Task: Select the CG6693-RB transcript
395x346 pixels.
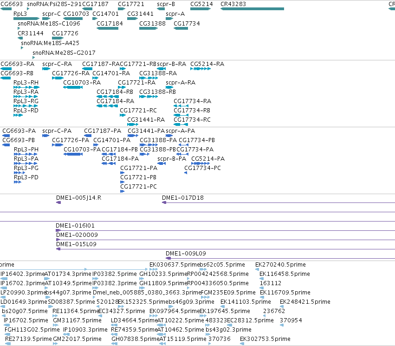Action: [6, 78]
